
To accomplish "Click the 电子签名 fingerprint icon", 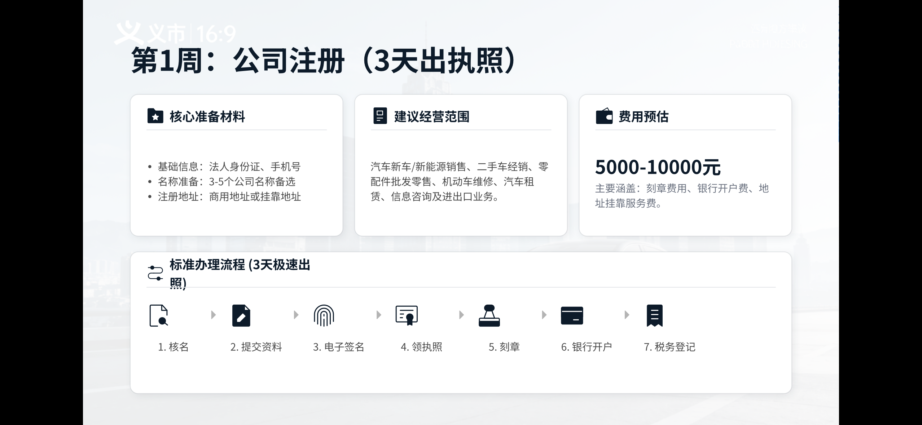I will coord(325,315).
